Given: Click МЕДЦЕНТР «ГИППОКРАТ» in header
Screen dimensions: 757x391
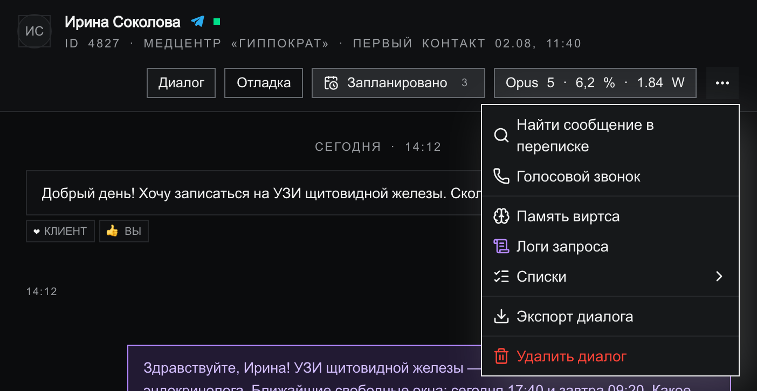Looking at the screenshot, I should click(x=236, y=44).
